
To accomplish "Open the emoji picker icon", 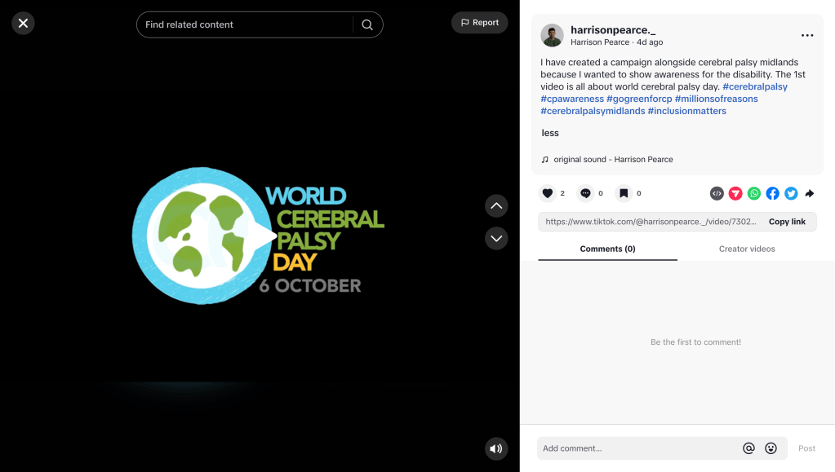I will pyautogui.click(x=771, y=448).
